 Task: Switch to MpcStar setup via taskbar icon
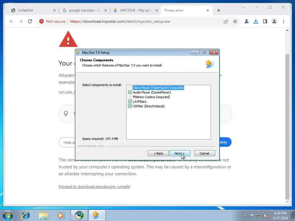97,215
